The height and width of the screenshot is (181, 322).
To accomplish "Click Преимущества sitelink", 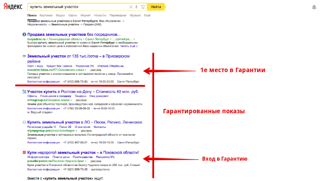I will pos(83,157).
